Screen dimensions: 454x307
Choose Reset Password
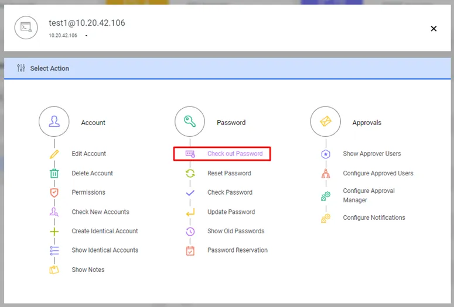tap(229, 173)
